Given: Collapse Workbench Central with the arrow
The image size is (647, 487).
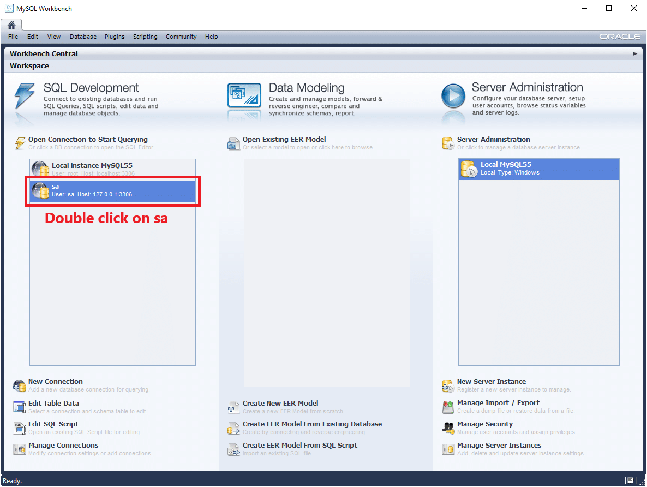Looking at the screenshot, I should pyautogui.click(x=635, y=53).
